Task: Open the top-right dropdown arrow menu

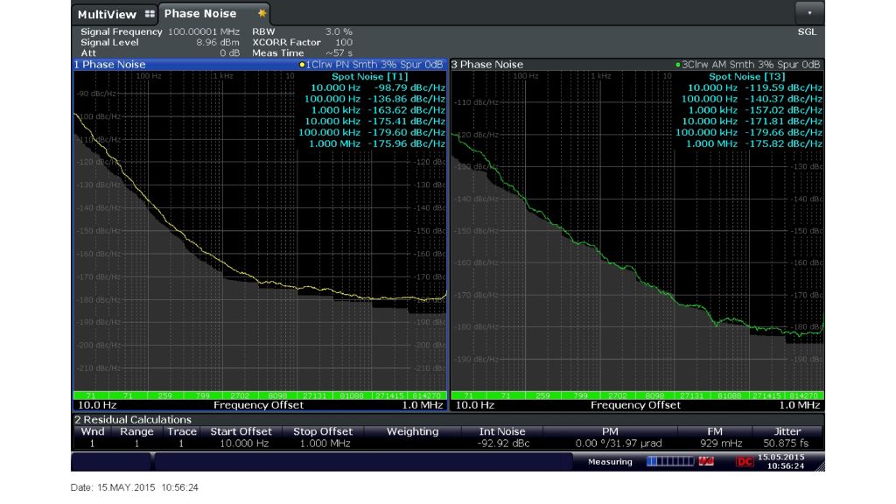Action: tap(809, 13)
